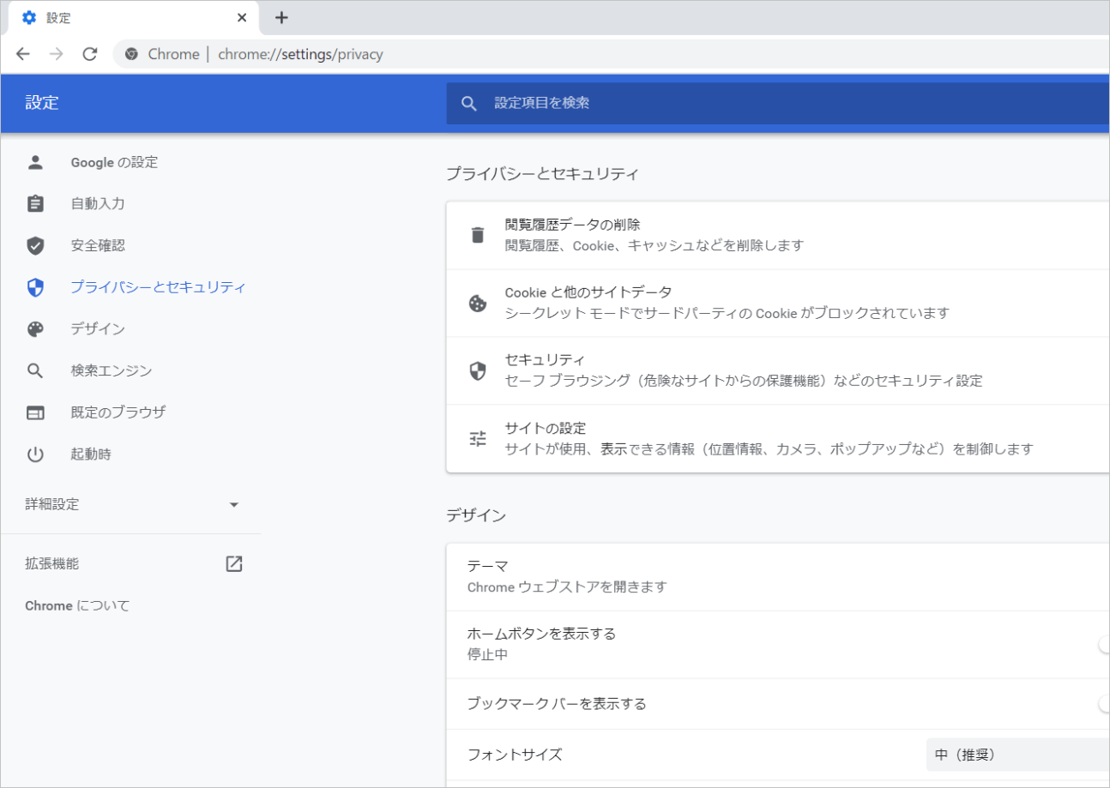Toggle ブックマークバーを表示する on
The image size is (1110, 788).
coord(1106,703)
